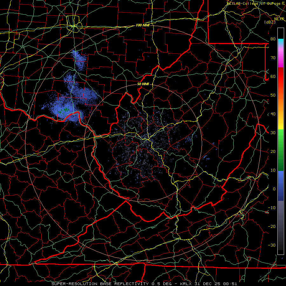
Task: Click the blue segment of the color bar
Action: point(281,186)
